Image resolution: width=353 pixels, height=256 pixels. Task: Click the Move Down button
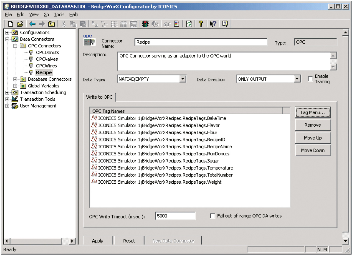click(x=313, y=150)
